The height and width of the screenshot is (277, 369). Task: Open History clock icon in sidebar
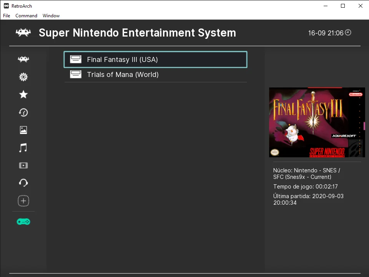click(23, 112)
